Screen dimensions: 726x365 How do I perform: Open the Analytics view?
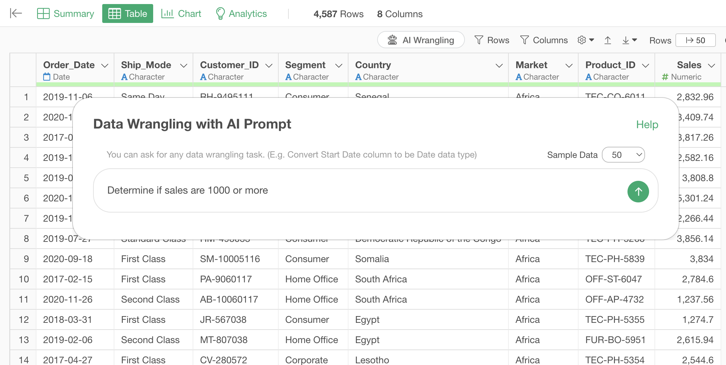click(241, 13)
